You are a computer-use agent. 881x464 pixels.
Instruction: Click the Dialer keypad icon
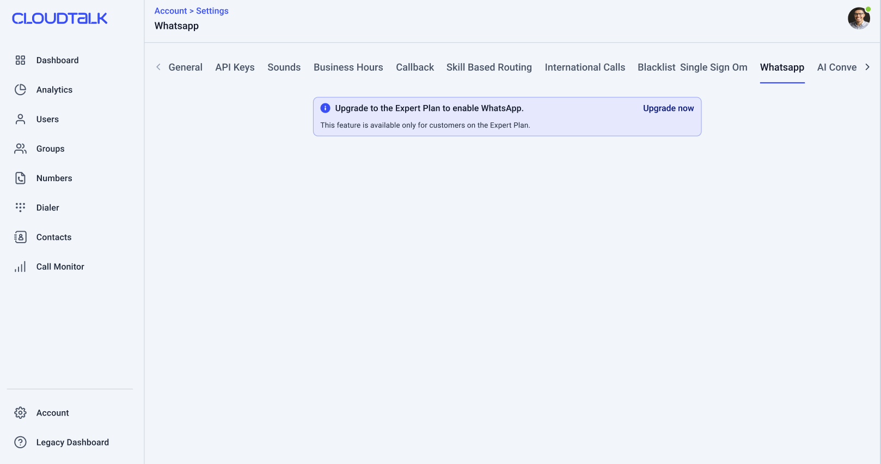coord(20,207)
